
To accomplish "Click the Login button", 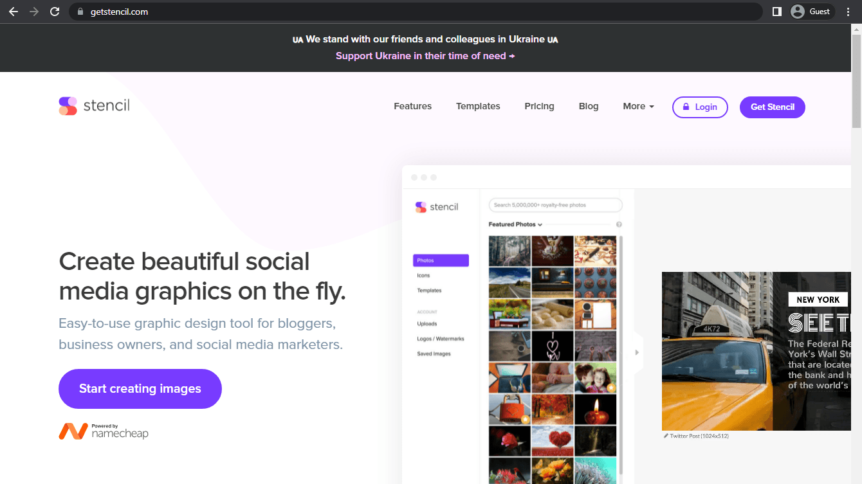I will 700,107.
